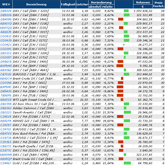The height and width of the screenshot is (165, 165).
Task: Open WKN link ABN1B2
Action: click(x=6, y=70)
